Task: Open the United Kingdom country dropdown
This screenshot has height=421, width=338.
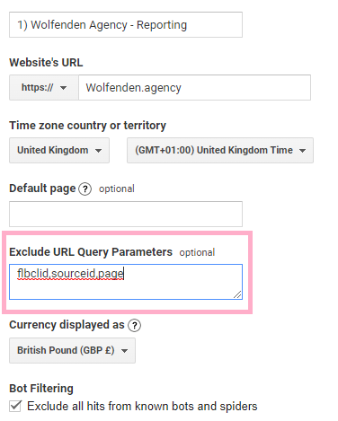Action: point(59,150)
